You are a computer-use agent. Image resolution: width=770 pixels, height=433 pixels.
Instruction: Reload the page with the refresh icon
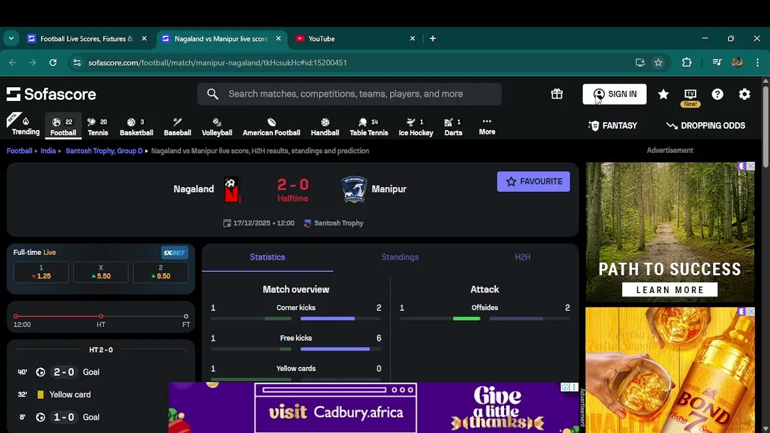pos(53,63)
